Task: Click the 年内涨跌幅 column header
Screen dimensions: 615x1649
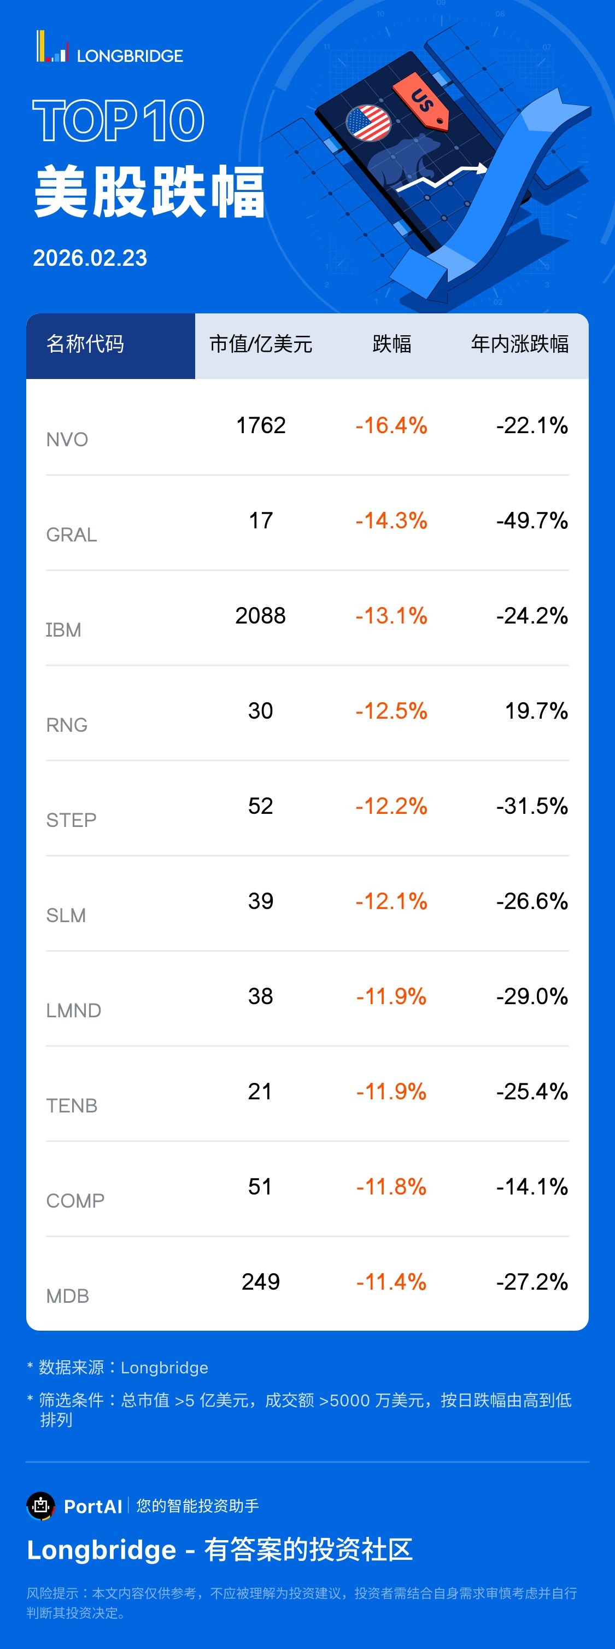Action: 519,345
